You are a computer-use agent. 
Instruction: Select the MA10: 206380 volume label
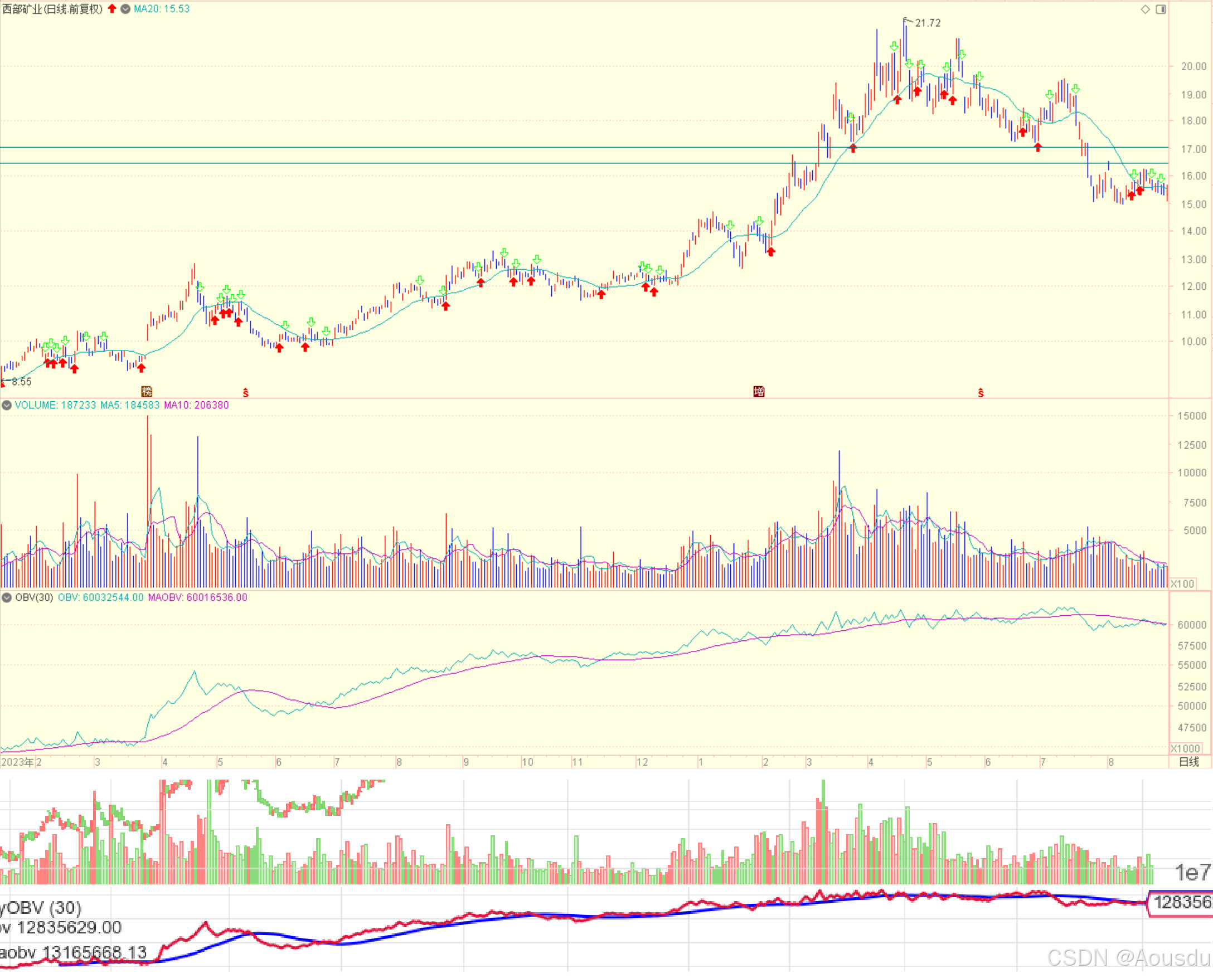point(196,405)
